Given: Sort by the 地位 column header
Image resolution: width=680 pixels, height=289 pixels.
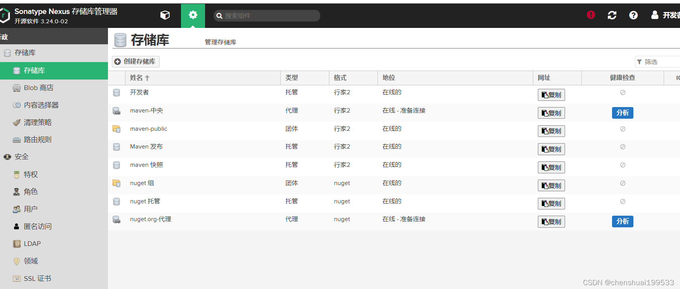Looking at the screenshot, I should (455, 78).
